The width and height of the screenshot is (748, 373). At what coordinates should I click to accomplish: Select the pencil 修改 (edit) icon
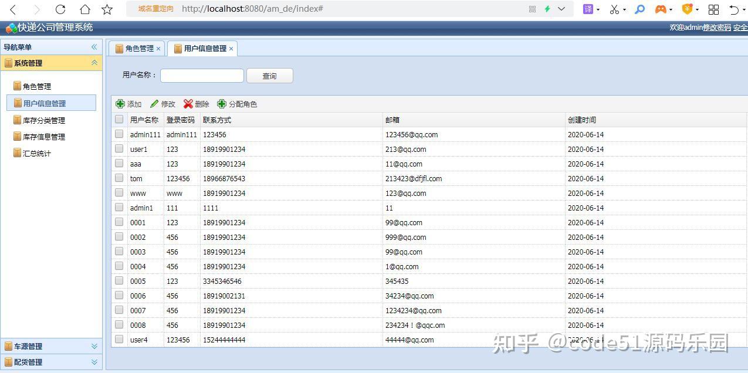pos(154,104)
